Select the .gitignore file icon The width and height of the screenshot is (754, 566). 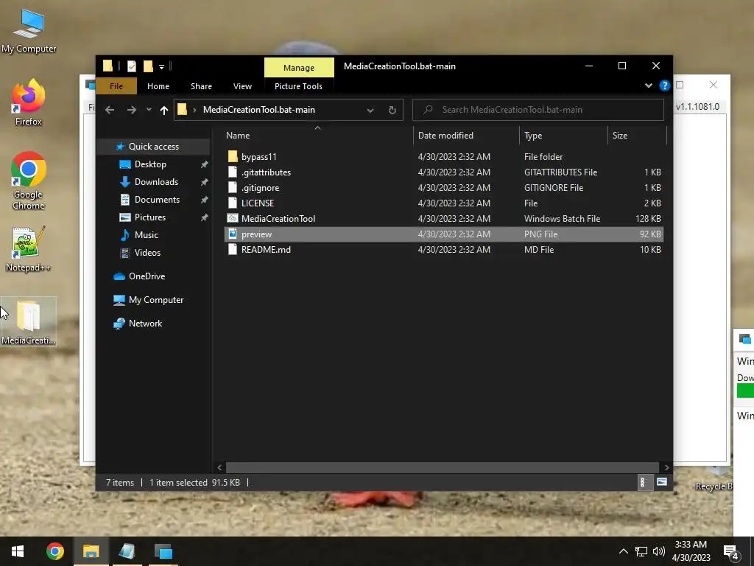(233, 187)
